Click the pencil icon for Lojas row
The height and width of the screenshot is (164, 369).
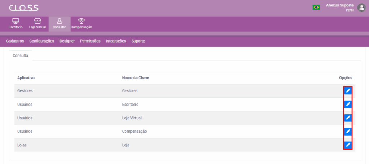[348, 145]
